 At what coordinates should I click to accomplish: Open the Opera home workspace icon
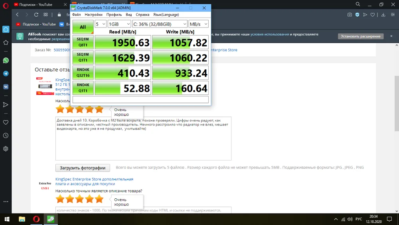6,29
